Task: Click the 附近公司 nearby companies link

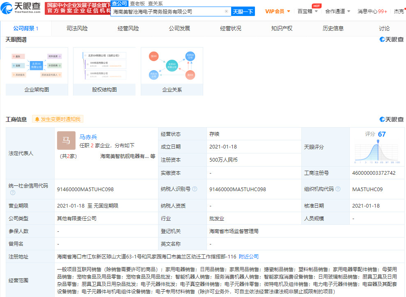Action: pos(249,257)
